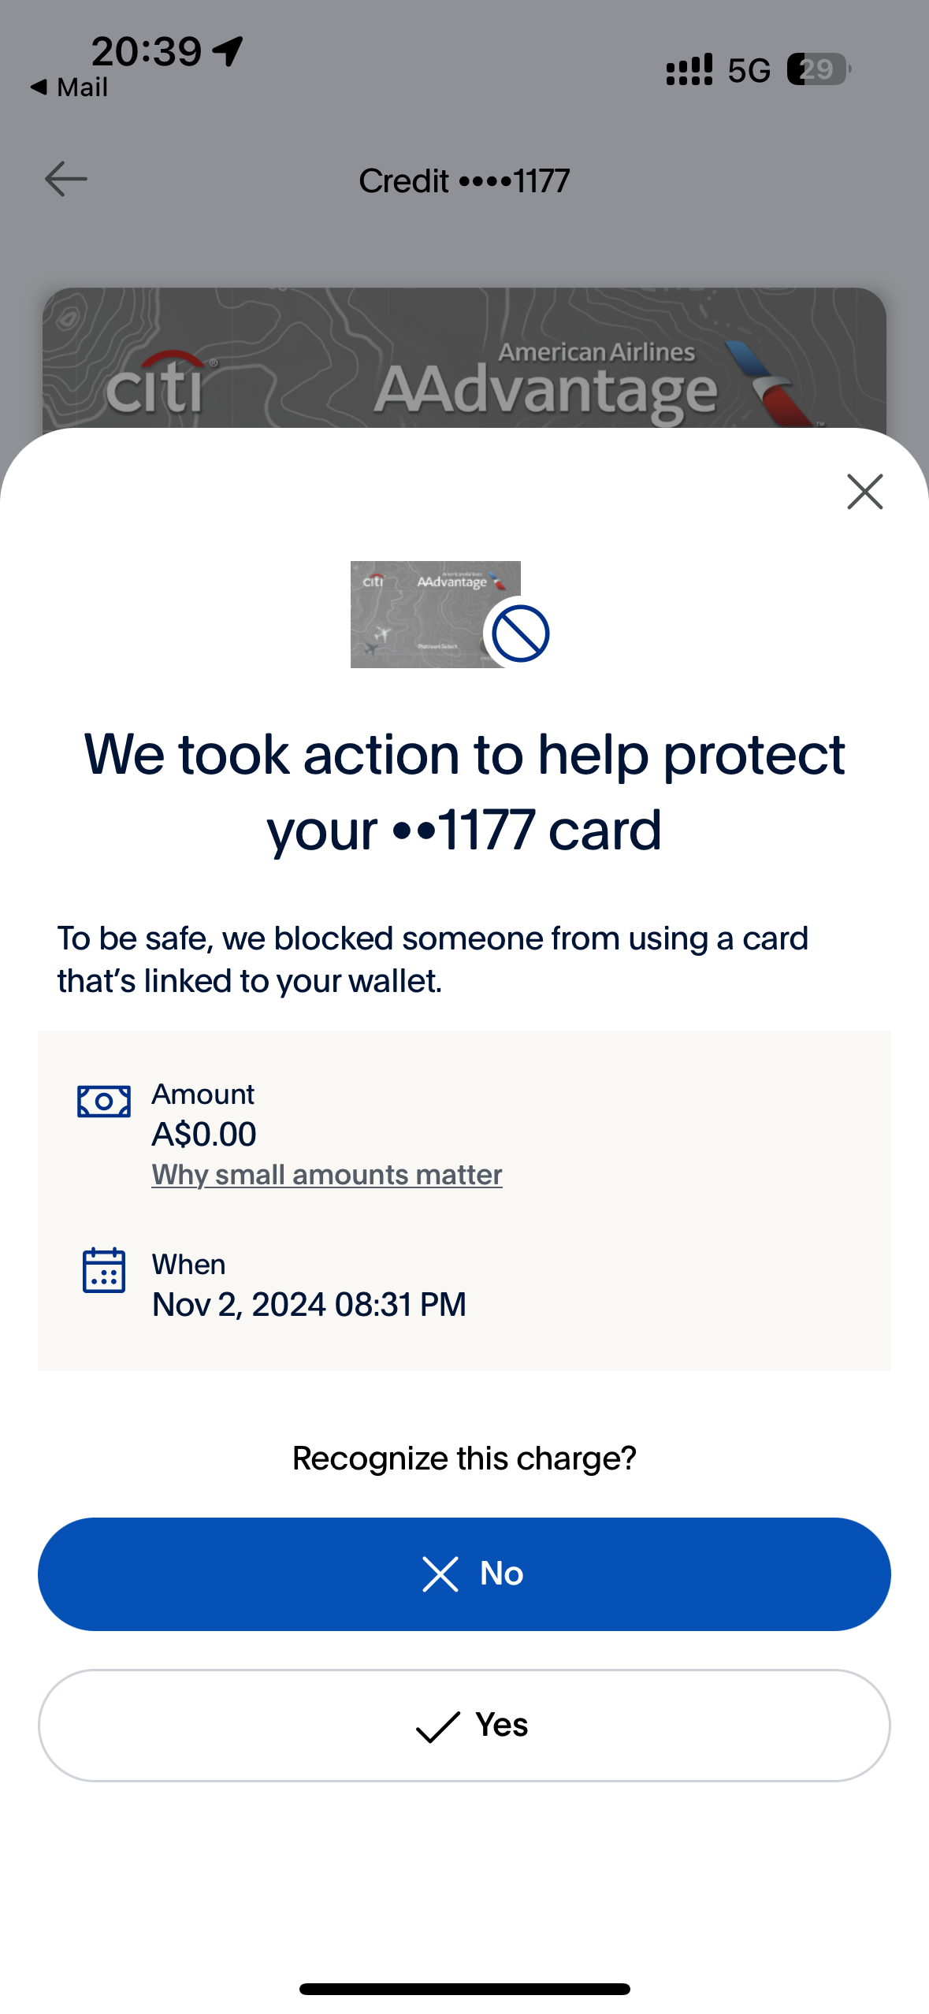Image resolution: width=929 pixels, height=2014 pixels.
Task: Tap the calendar When icon
Action: (x=104, y=1269)
